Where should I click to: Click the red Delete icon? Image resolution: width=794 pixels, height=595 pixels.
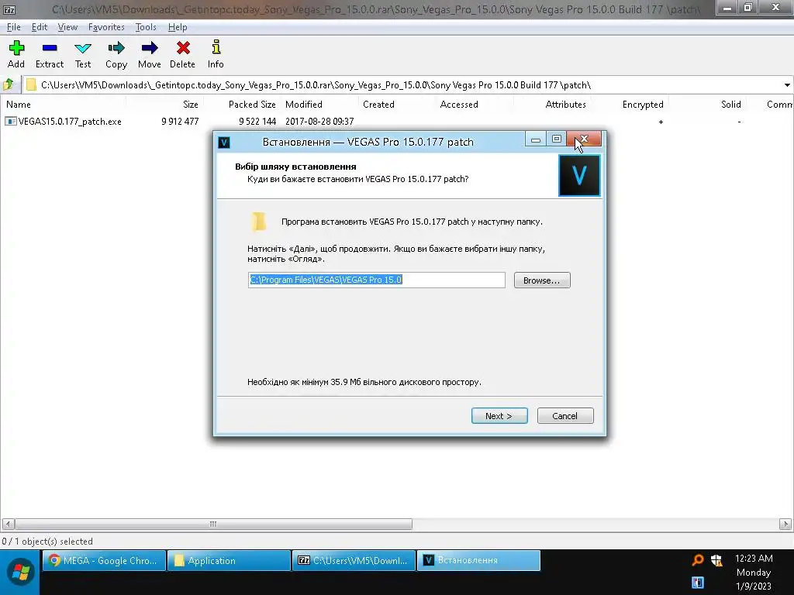coord(183,48)
